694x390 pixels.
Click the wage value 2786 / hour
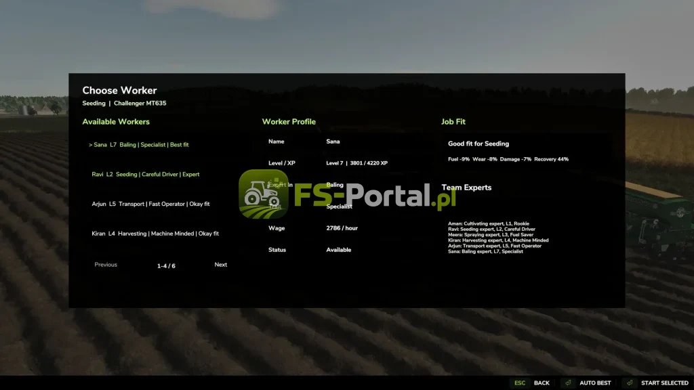click(342, 228)
